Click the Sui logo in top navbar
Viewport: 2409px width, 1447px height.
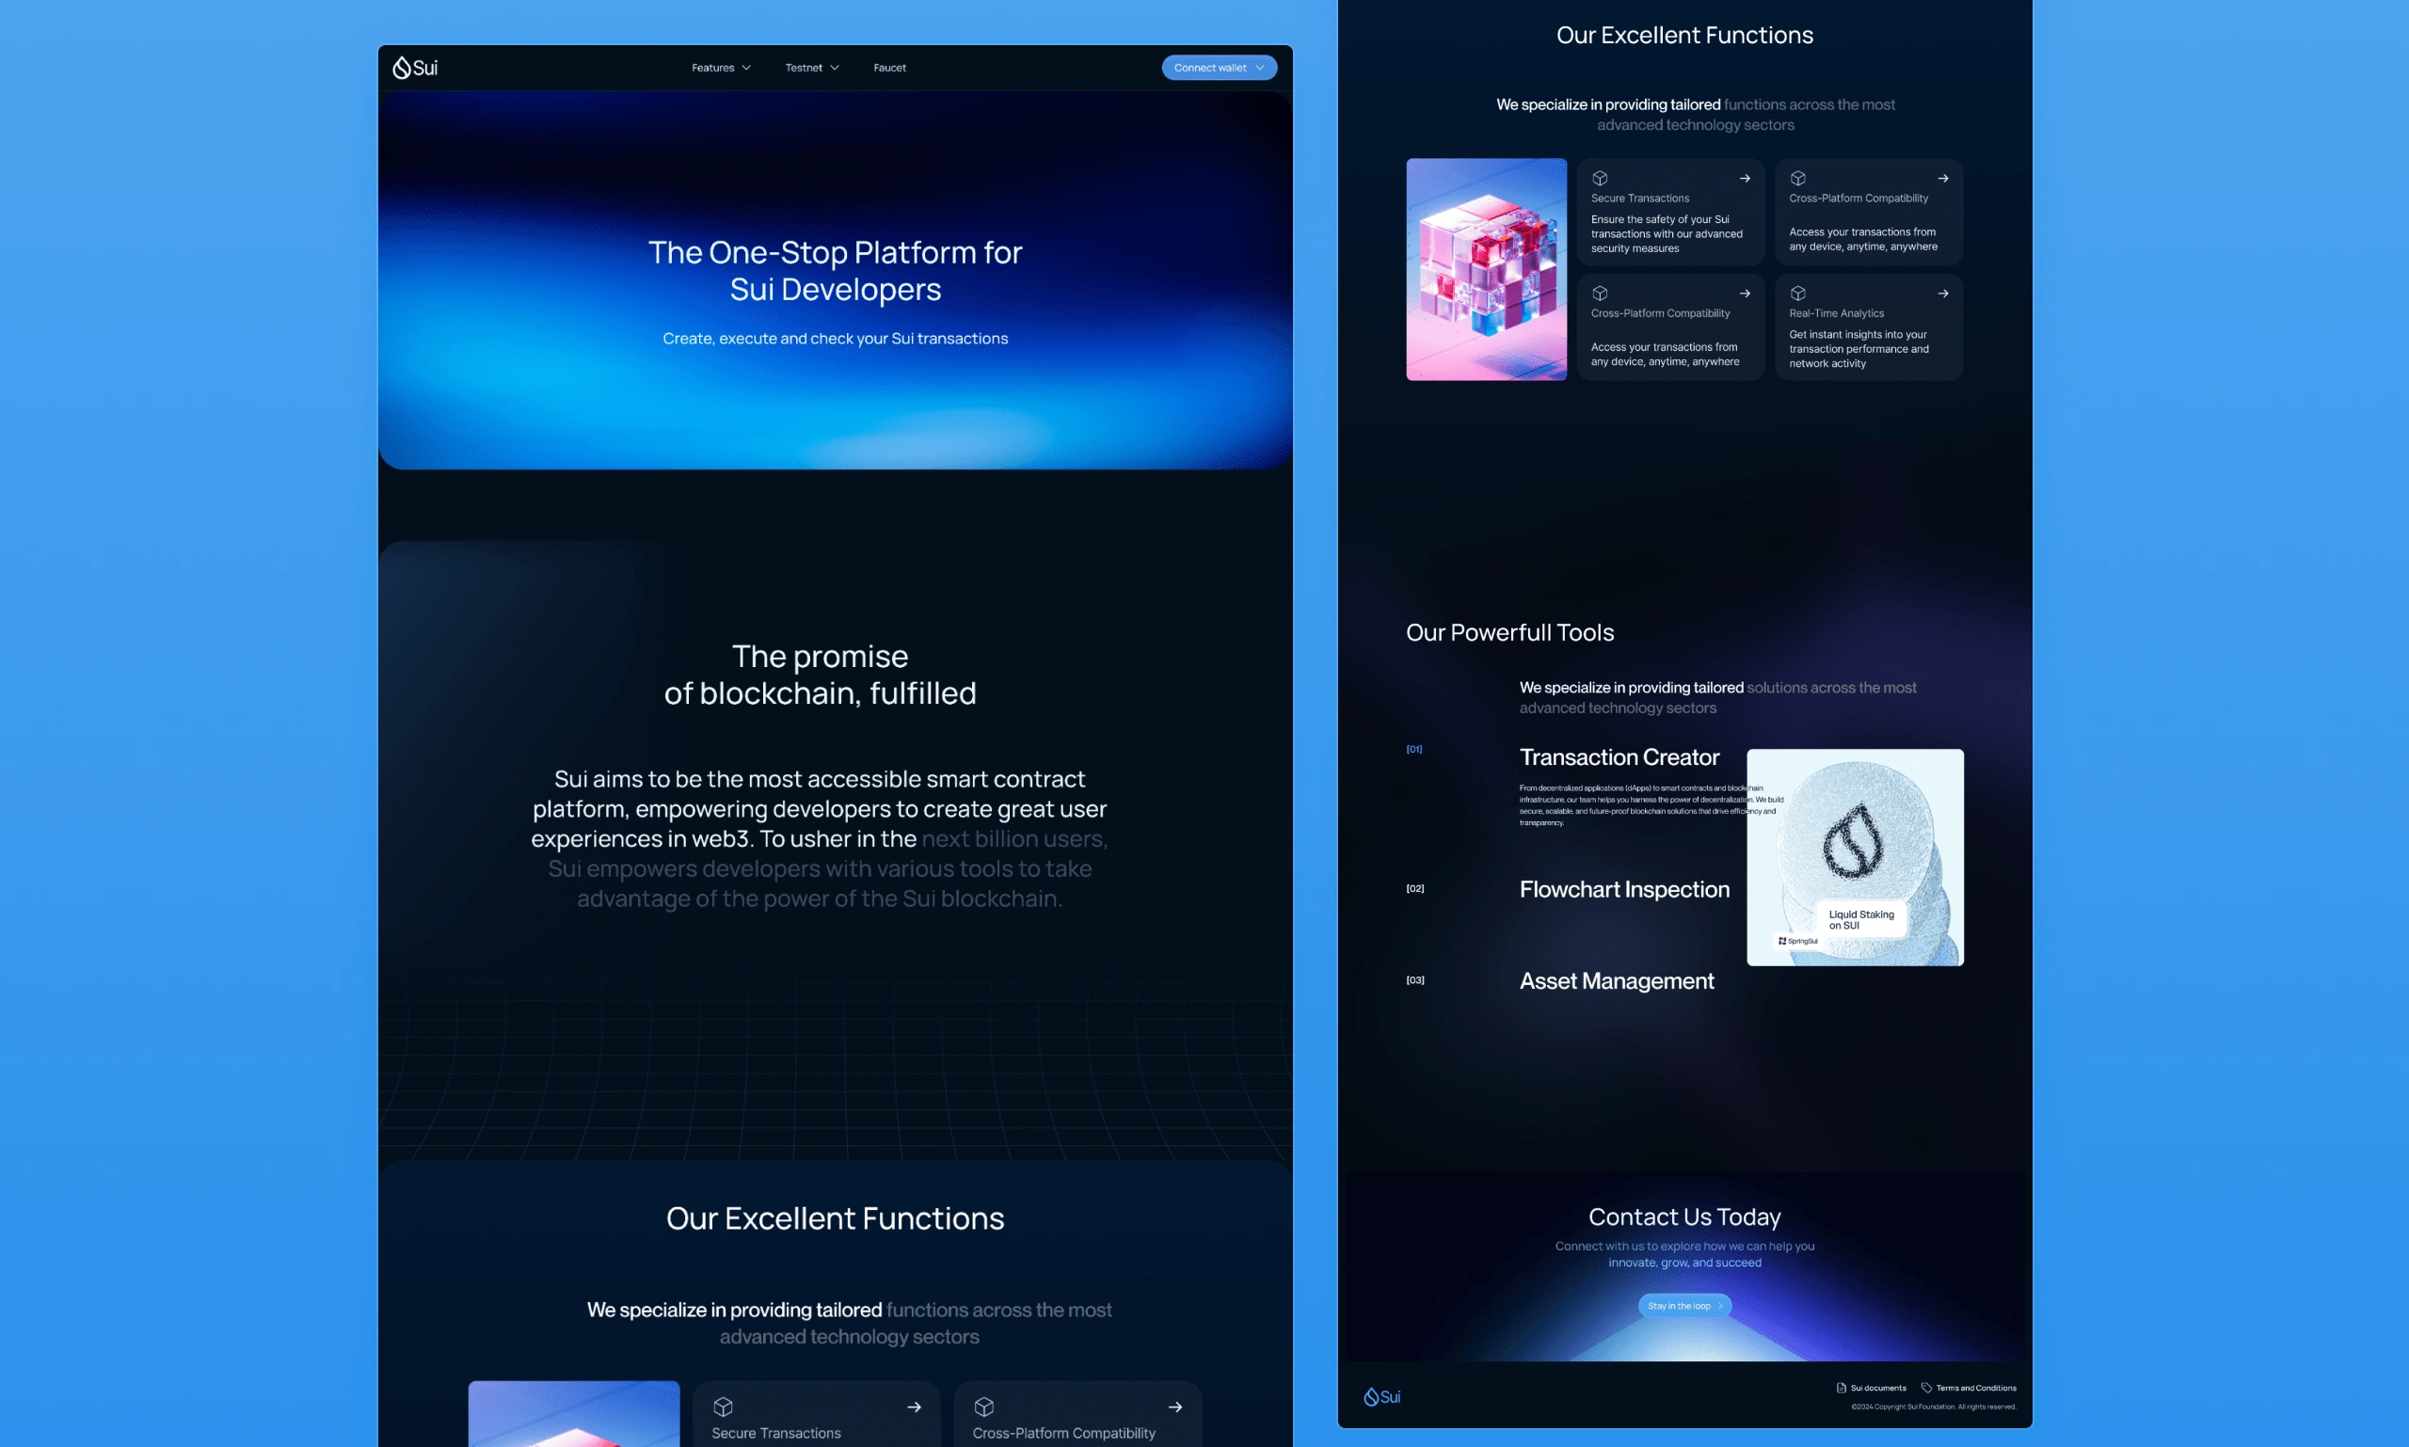click(414, 68)
